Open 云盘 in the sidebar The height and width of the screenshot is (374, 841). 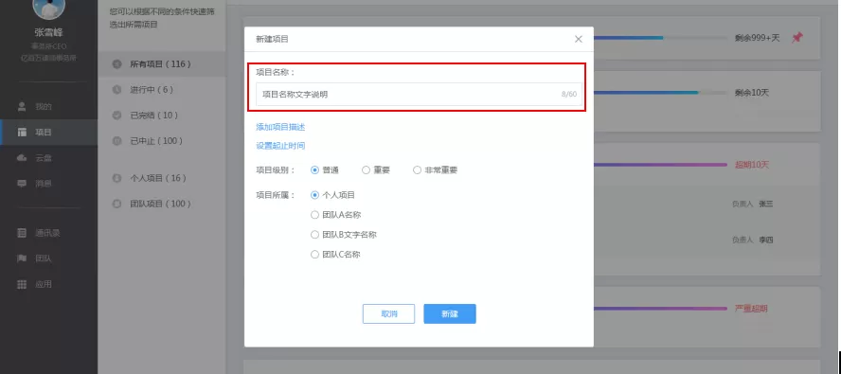click(x=49, y=158)
